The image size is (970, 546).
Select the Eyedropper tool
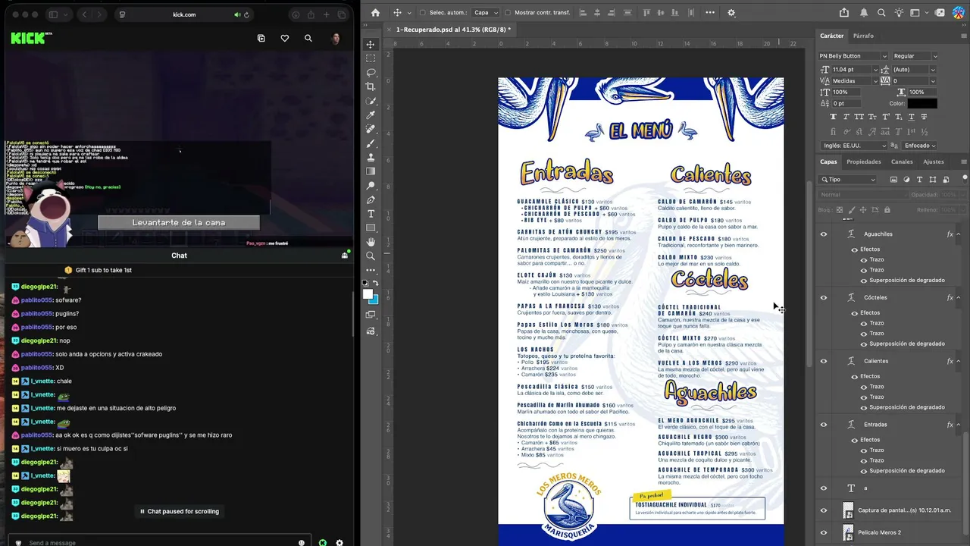(x=371, y=115)
